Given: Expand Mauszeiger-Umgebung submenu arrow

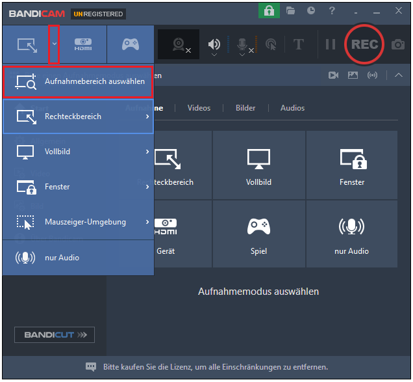Looking at the screenshot, I should pyautogui.click(x=147, y=222).
